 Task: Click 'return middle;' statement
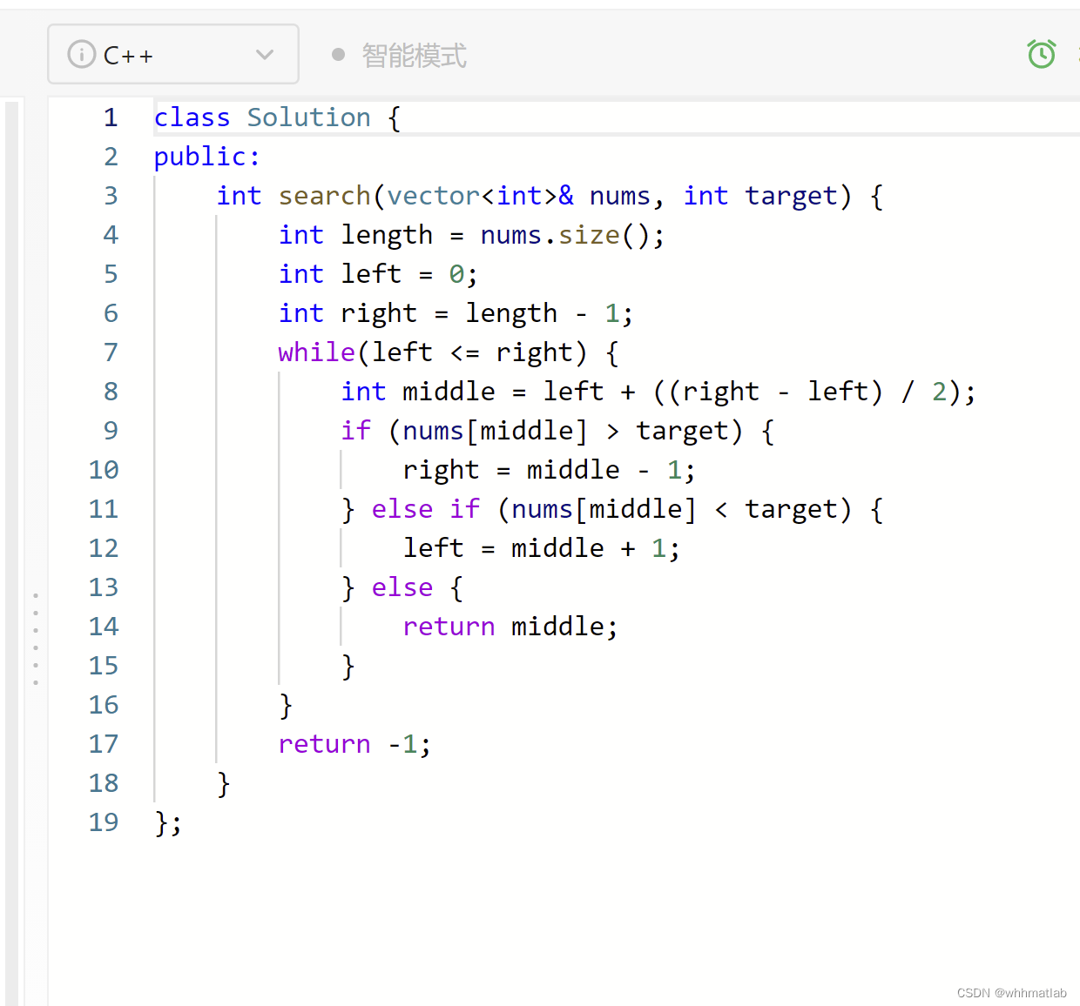pyautogui.click(x=510, y=627)
